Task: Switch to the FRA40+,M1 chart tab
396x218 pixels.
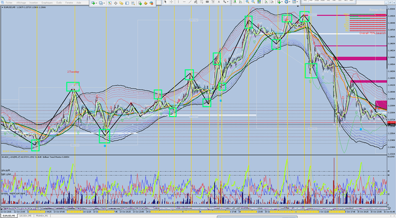Action: coord(42,216)
